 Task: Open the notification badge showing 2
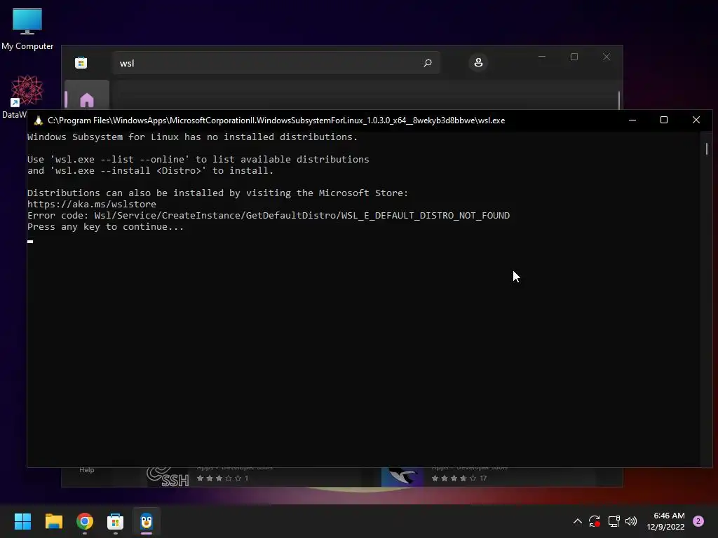(x=698, y=521)
